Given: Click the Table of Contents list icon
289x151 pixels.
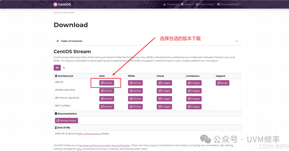Looking at the screenshot, I should pyautogui.click(x=58, y=41).
